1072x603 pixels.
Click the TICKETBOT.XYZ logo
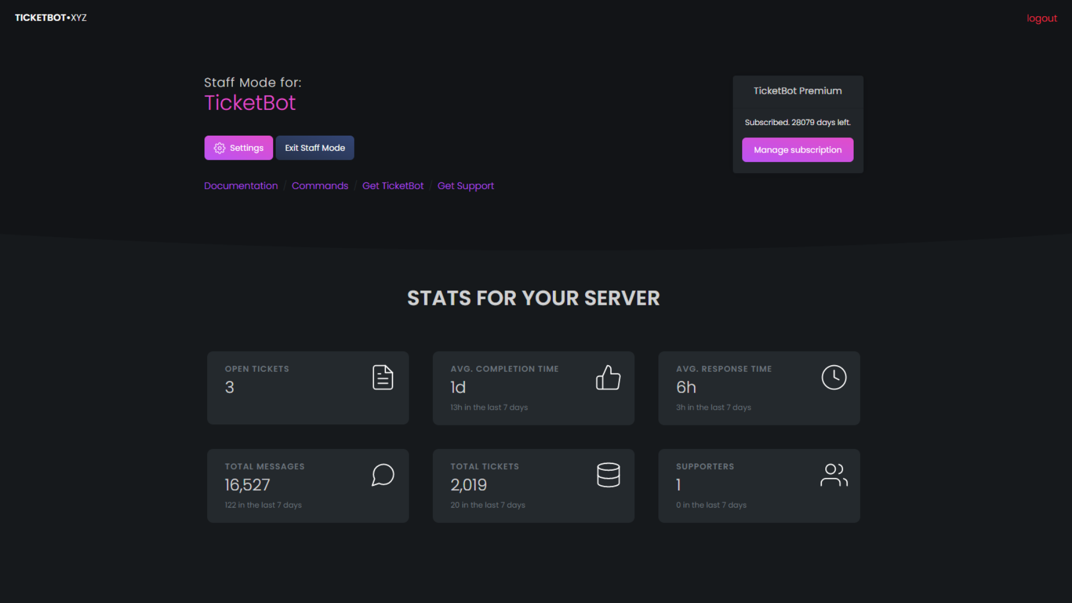[x=51, y=18]
